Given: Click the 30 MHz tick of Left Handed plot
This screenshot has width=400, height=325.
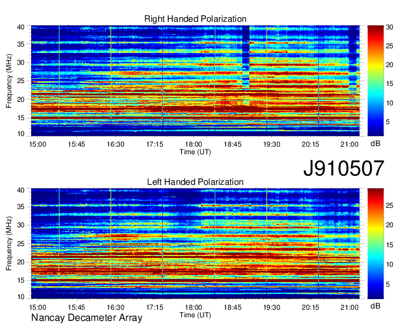Looking at the screenshot, I should [x=21, y=225].
